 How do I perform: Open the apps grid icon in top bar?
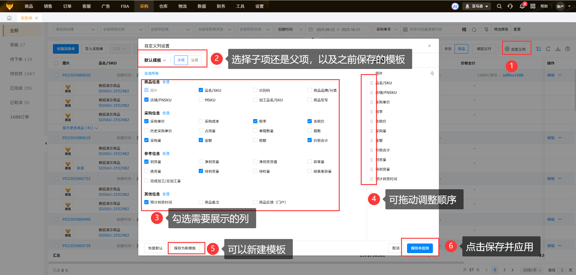(x=533, y=6)
